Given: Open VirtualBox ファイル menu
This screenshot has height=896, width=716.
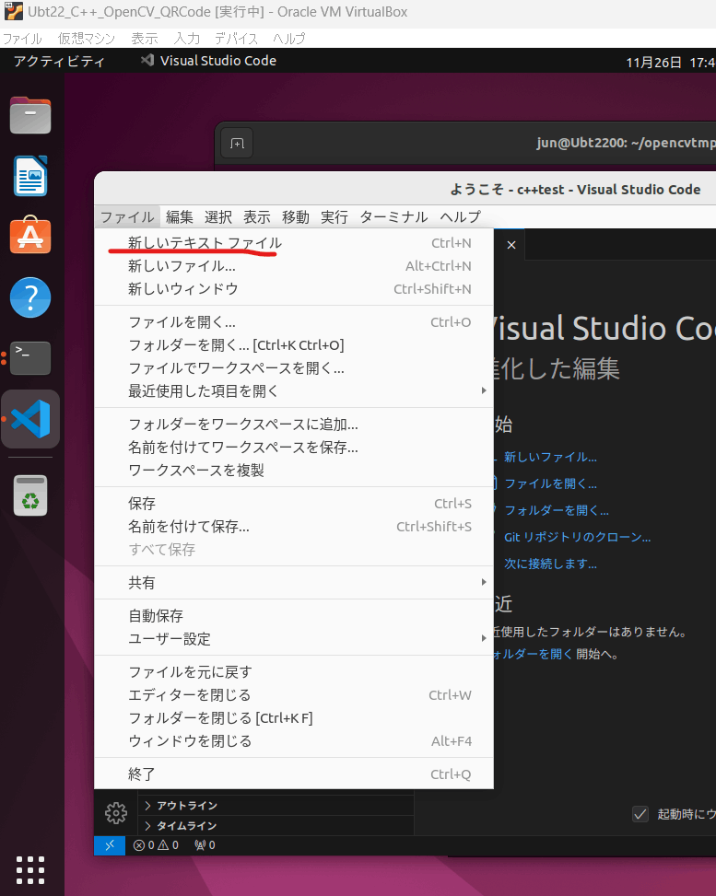Looking at the screenshot, I should click(x=22, y=39).
